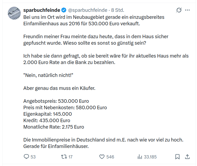This screenshot has width=197, height=166.
Task: Click the reply speech bubble icon
Action: coord(26,157)
